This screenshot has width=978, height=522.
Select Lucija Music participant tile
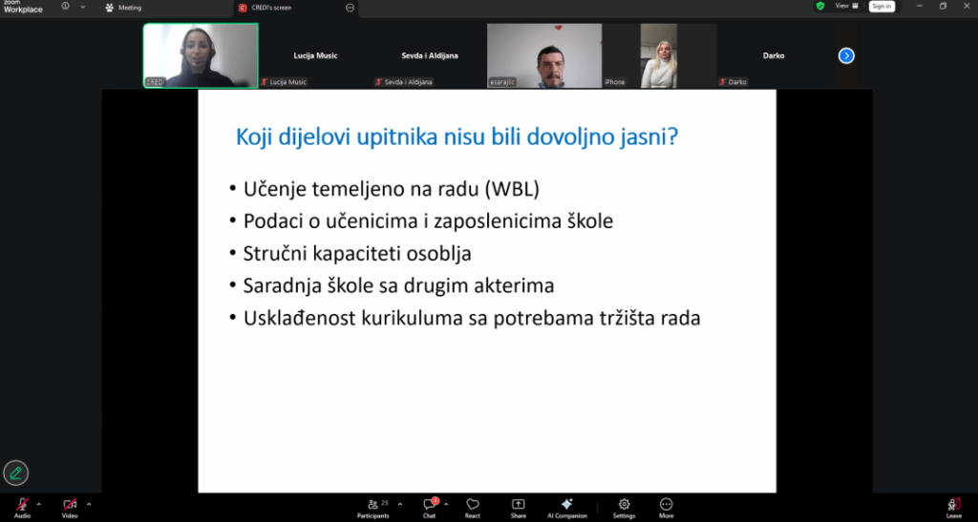315,55
